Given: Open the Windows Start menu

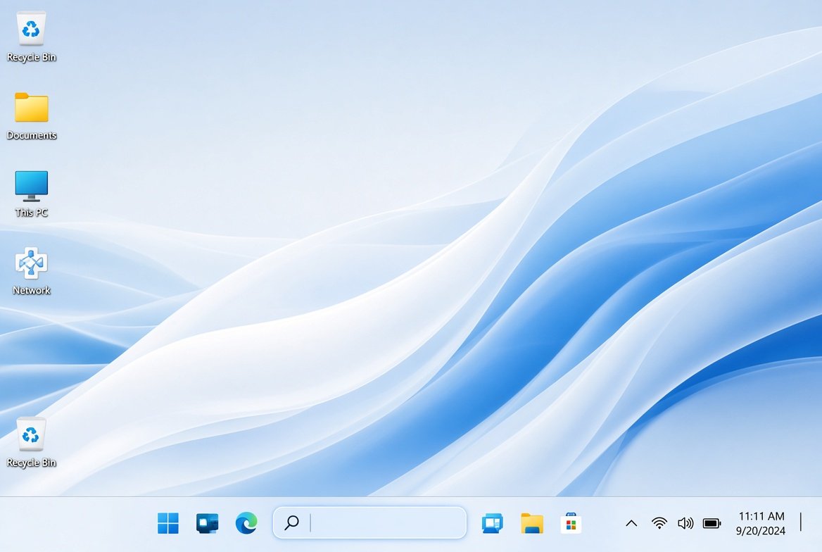Looking at the screenshot, I should [168, 523].
